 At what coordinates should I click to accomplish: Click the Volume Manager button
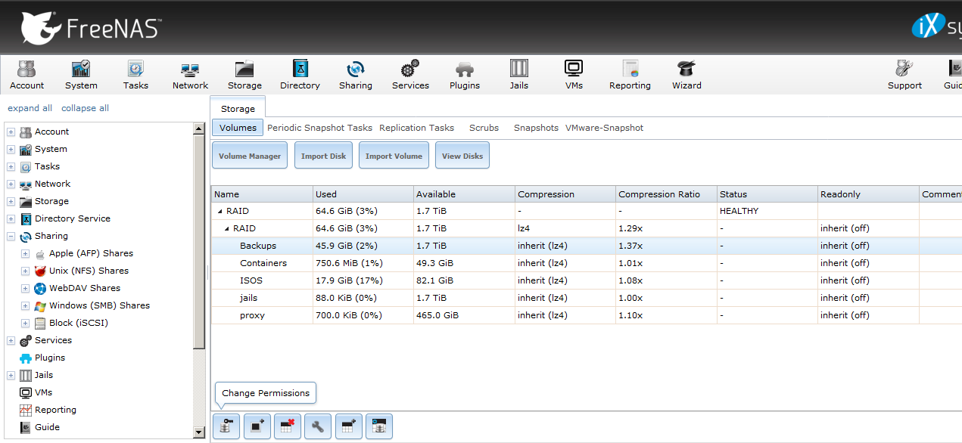pyautogui.click(x=250, y=156)
